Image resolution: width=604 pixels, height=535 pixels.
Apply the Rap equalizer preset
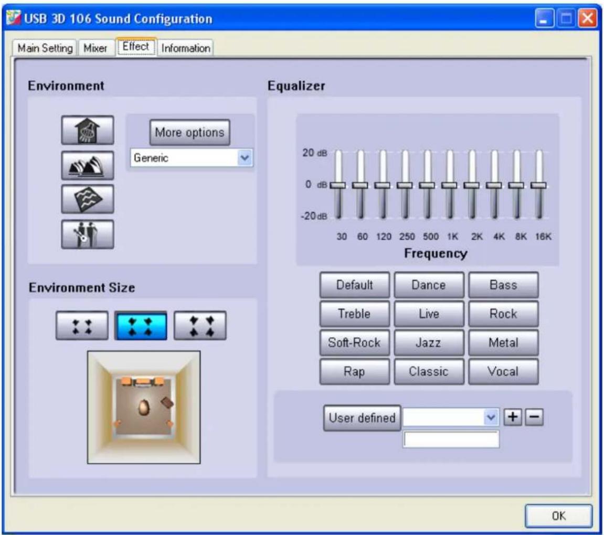point(354,371)
